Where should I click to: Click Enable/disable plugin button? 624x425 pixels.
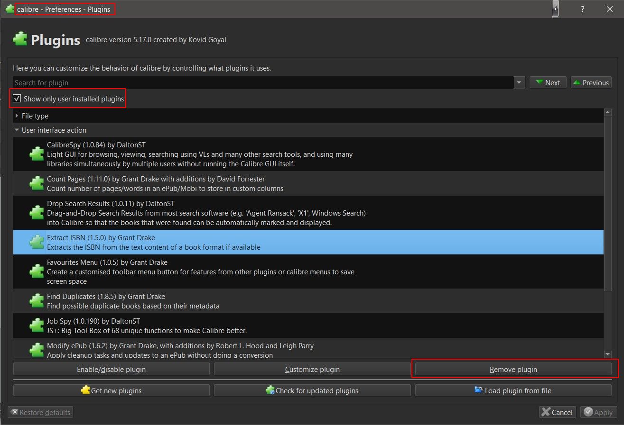(x=111, y=369)
